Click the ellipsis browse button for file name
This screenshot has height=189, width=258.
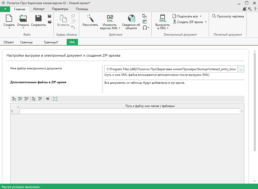241,69
